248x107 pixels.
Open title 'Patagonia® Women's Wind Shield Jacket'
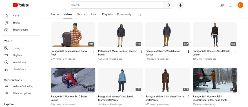pyautogui.click(x=211, y=53)
